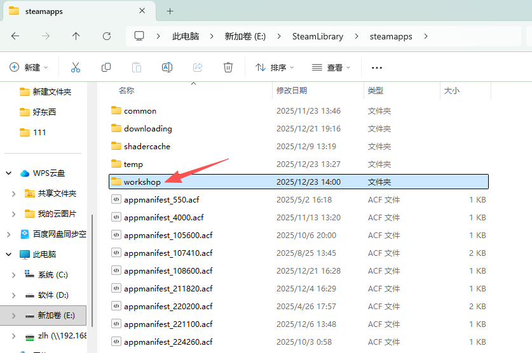Click SteamLibrary in the breadcrumb path
The width and height of the screenshot is (532, 353).
(x=317, y=36)
